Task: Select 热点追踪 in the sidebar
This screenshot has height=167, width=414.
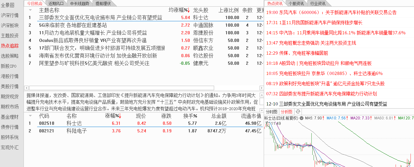Action: pos(10,46)
